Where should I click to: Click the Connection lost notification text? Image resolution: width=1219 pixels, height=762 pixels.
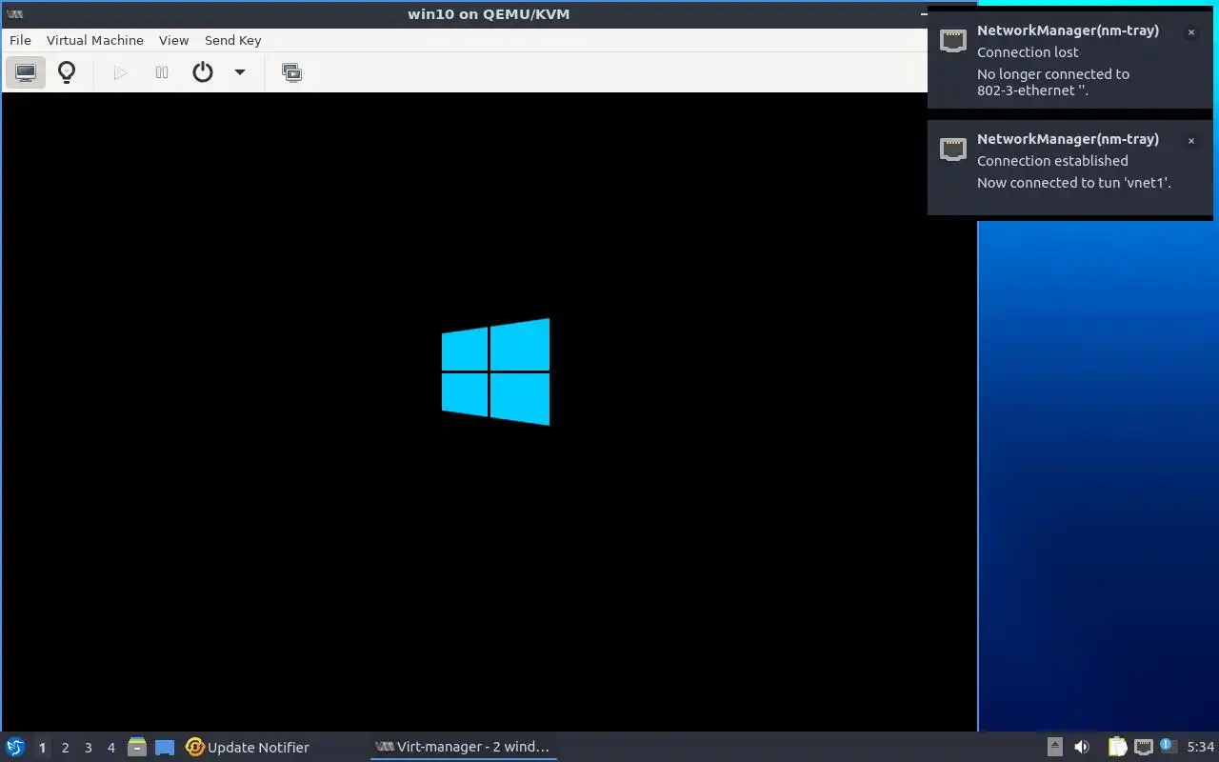[x=1028, y=52]
